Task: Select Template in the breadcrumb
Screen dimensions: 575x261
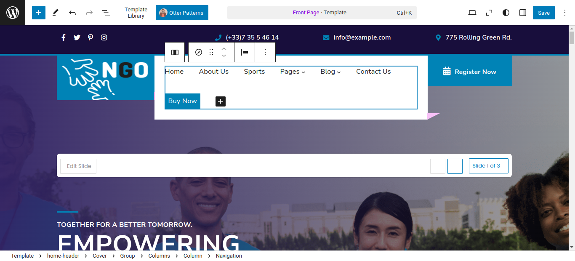Action: point(22,256)
